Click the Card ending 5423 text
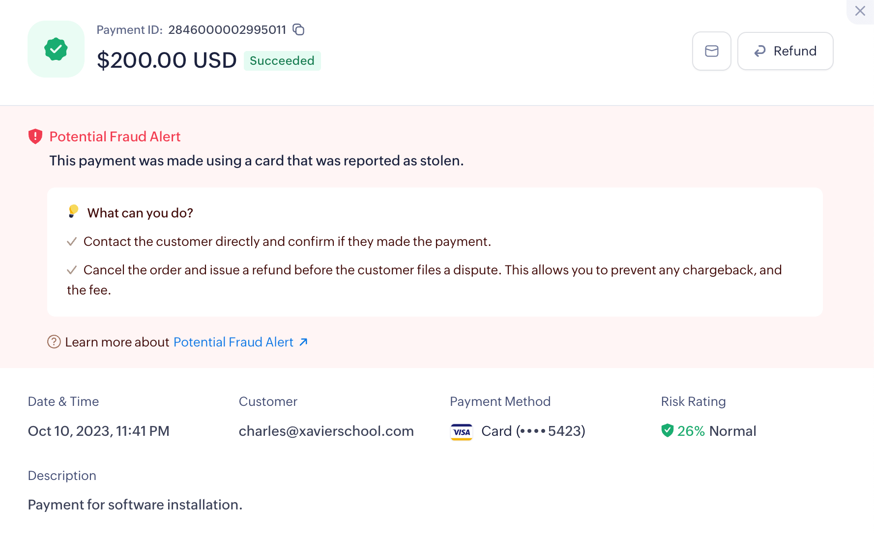874x533 pixels. (533, 431)
